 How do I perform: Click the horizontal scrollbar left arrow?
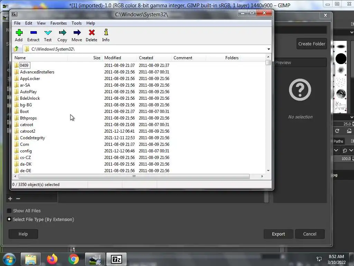tap(15, 176)
